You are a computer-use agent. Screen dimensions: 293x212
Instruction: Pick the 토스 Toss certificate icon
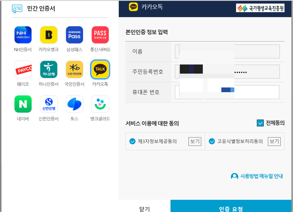[74, 104]
